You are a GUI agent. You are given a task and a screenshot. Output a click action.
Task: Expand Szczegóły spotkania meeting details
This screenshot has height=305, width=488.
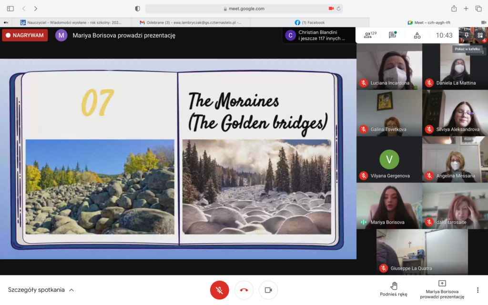41,290
